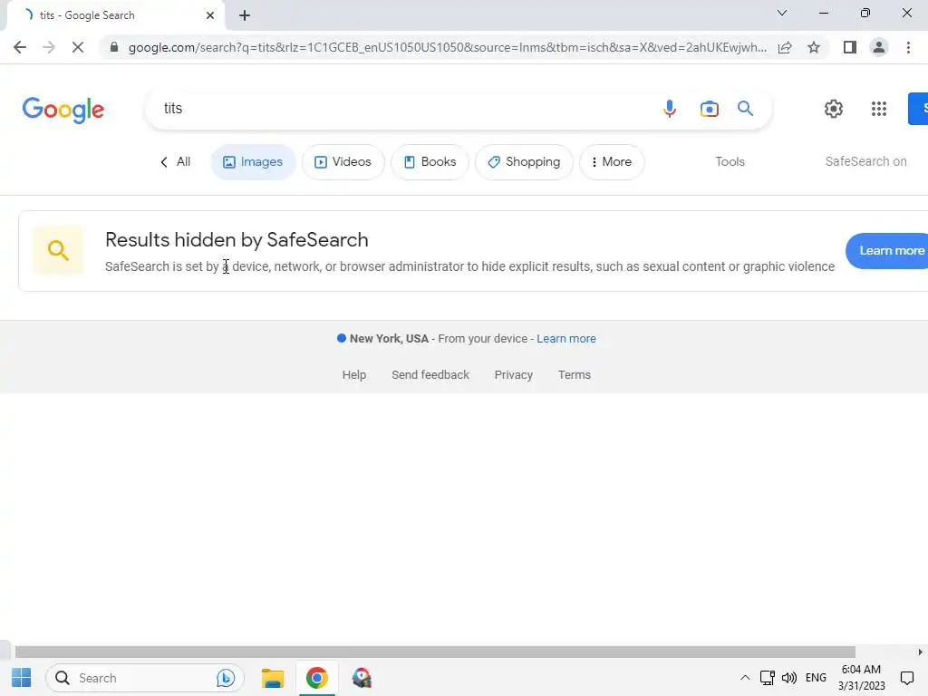Click the horizontal scrollbar thumb
The height and width of the screenshot is (696, 928).
[435, 652]
